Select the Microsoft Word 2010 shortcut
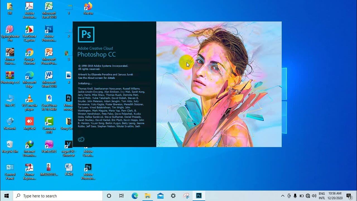 (49, 80)
